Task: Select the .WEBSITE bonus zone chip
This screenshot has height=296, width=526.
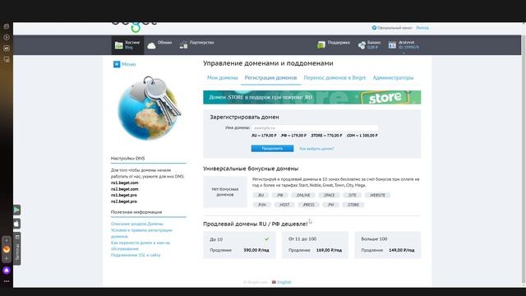Action: pyautogui.click(x=377, y=196)
